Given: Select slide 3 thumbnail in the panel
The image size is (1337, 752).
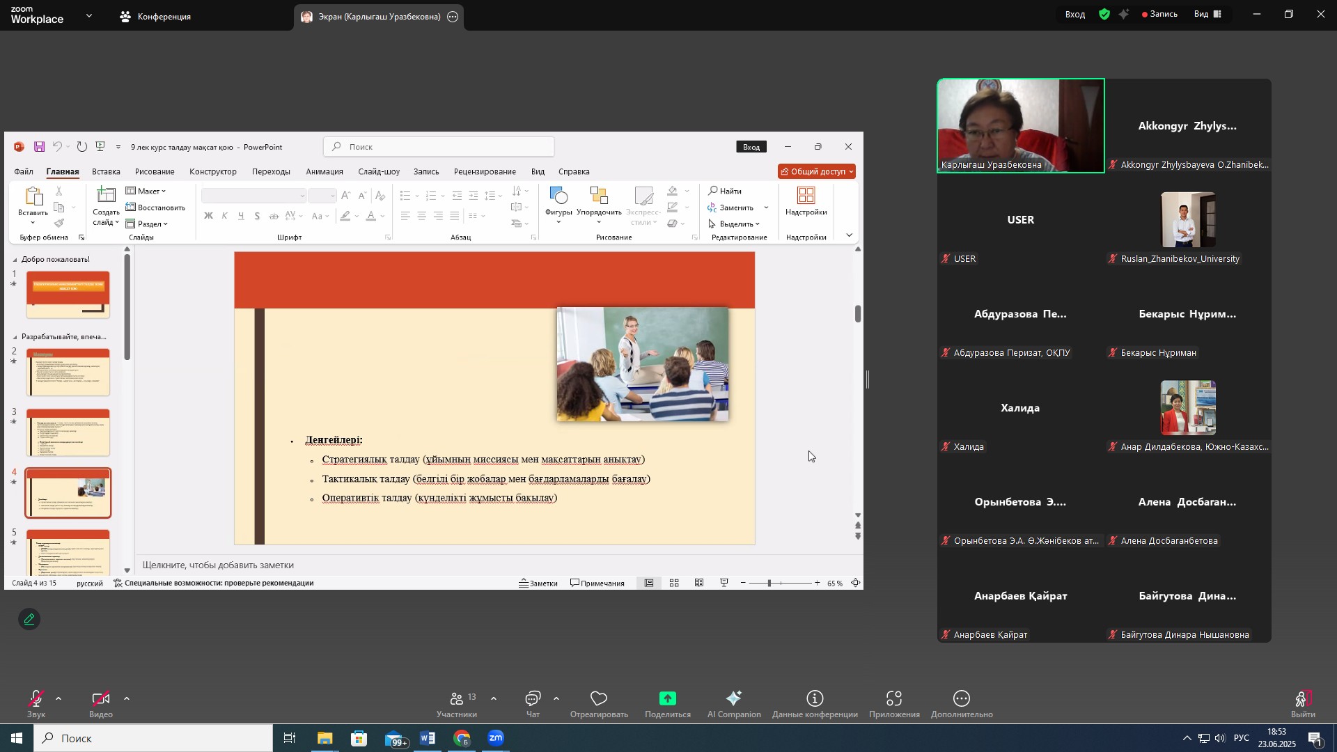Looking at the screenshot, I should (x=68, y=432).
